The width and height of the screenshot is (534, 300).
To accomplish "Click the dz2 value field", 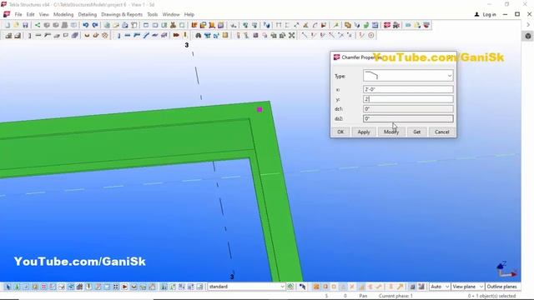I will click(408, 118).
